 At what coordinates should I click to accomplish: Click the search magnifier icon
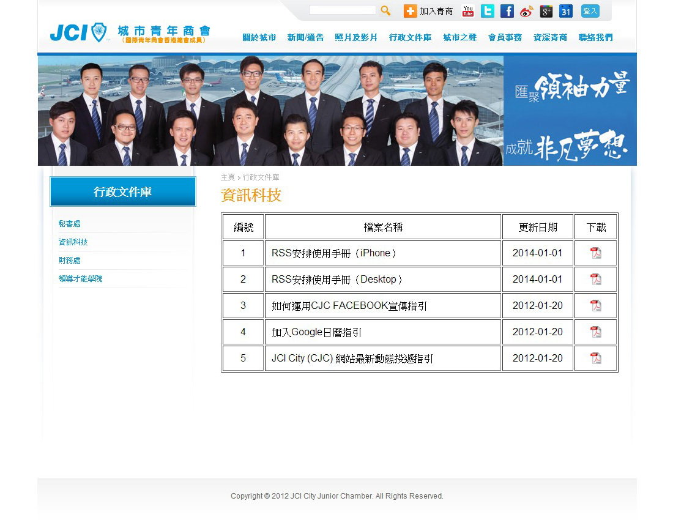tap(385, 10)
